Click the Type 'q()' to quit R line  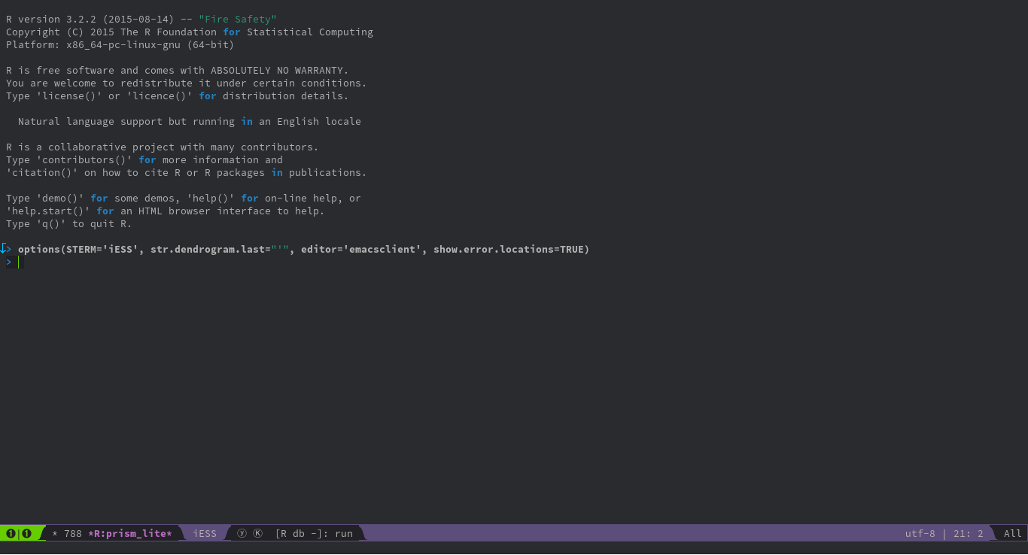pyautogui.click(x=69, y=223)
